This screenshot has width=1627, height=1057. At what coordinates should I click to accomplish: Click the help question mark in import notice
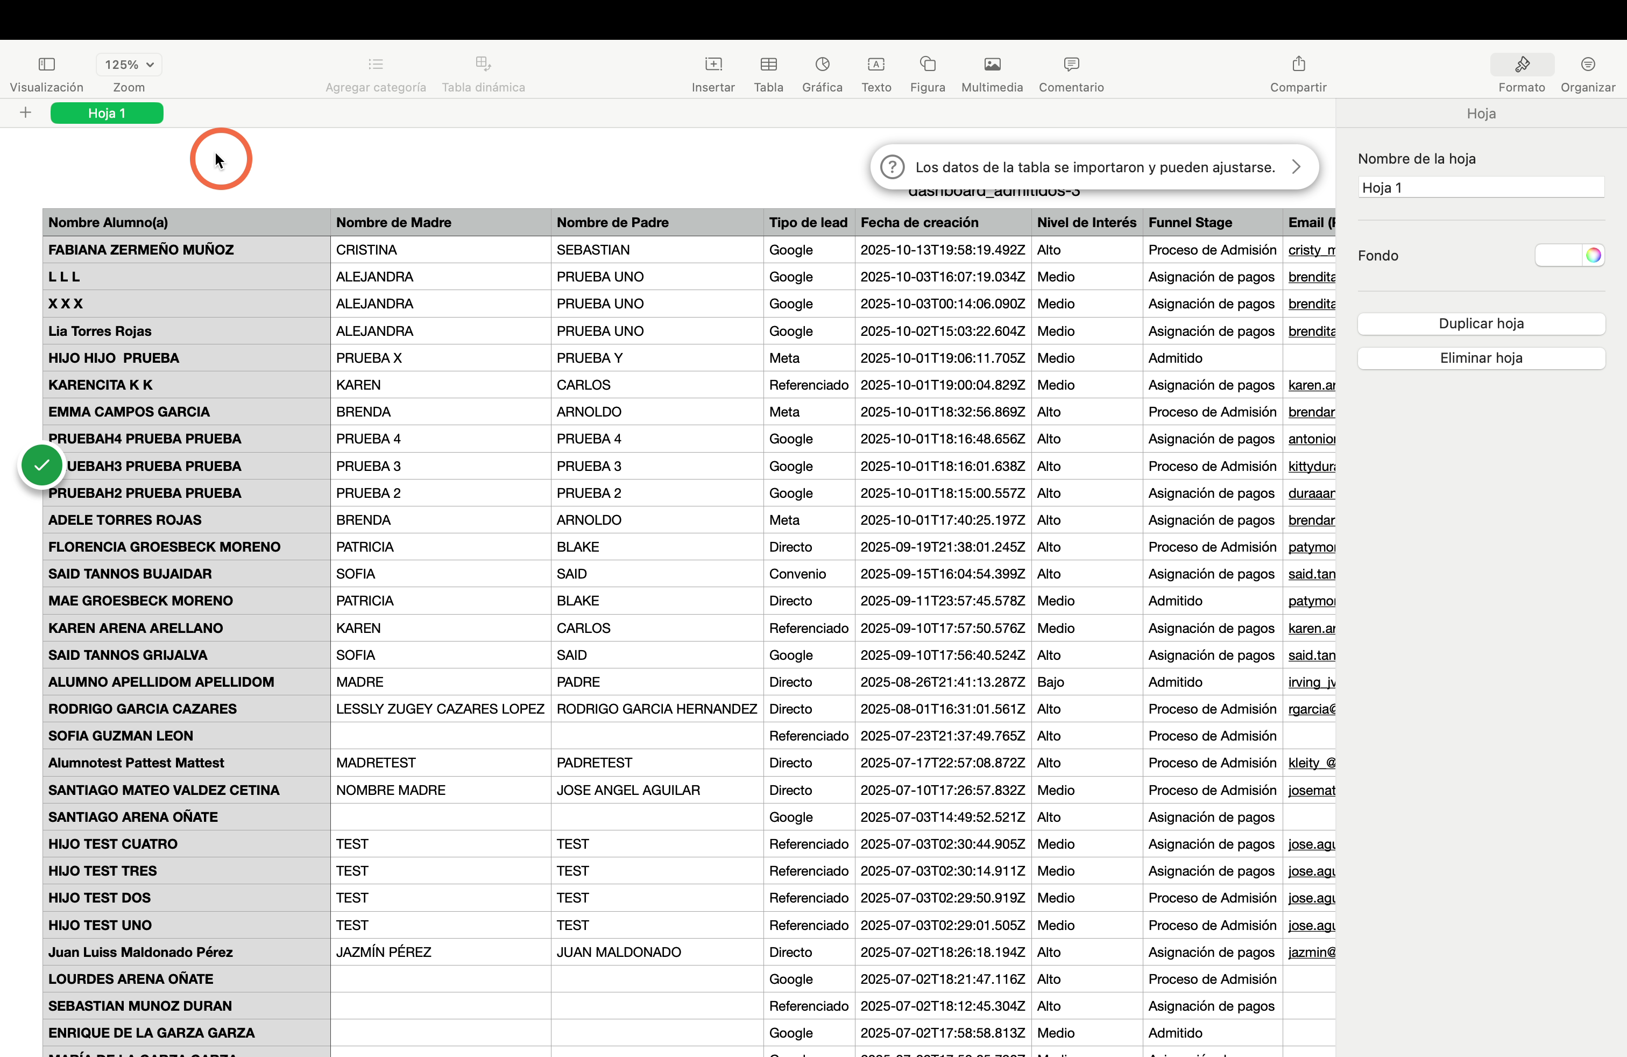[892, 167]
